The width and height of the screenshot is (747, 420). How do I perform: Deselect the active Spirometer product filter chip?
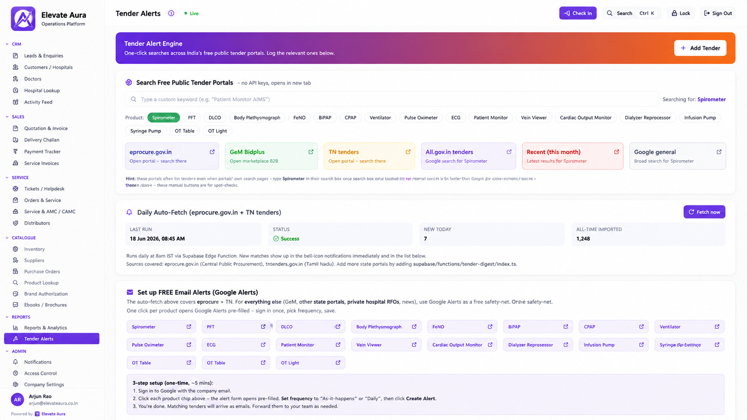164,118
